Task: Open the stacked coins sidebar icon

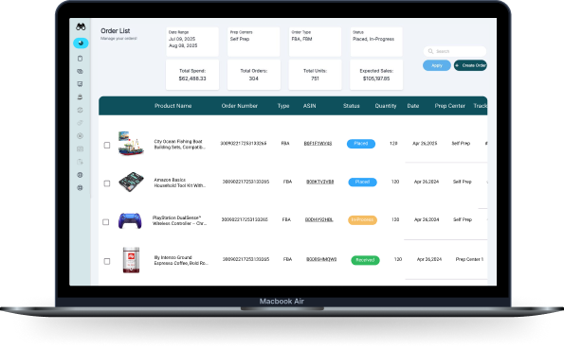Action: pos(81,71)
